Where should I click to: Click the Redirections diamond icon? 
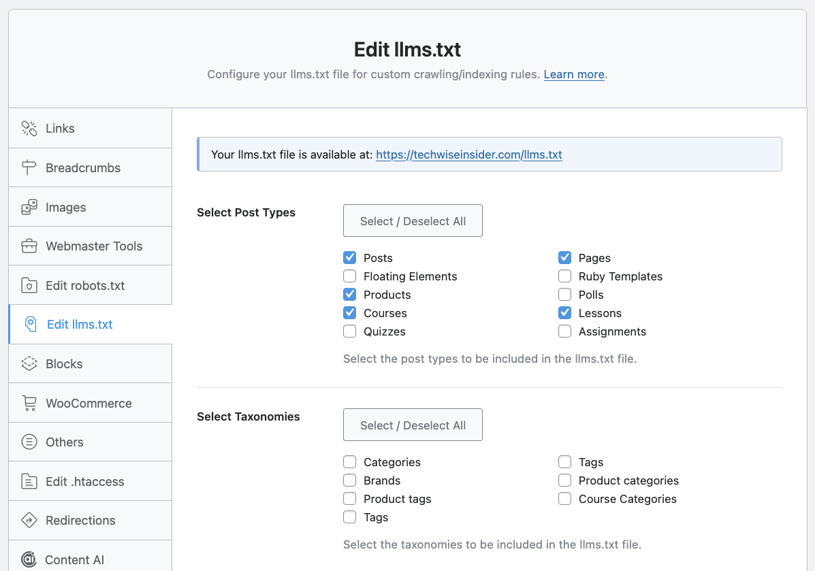click(29, 520)
